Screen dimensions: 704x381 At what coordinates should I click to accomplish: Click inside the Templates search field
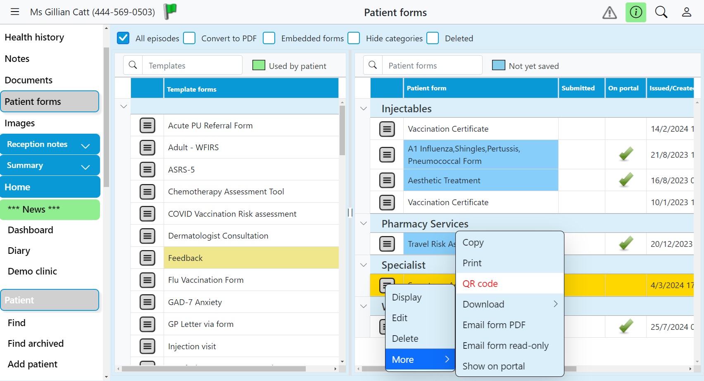coord(192,65)
